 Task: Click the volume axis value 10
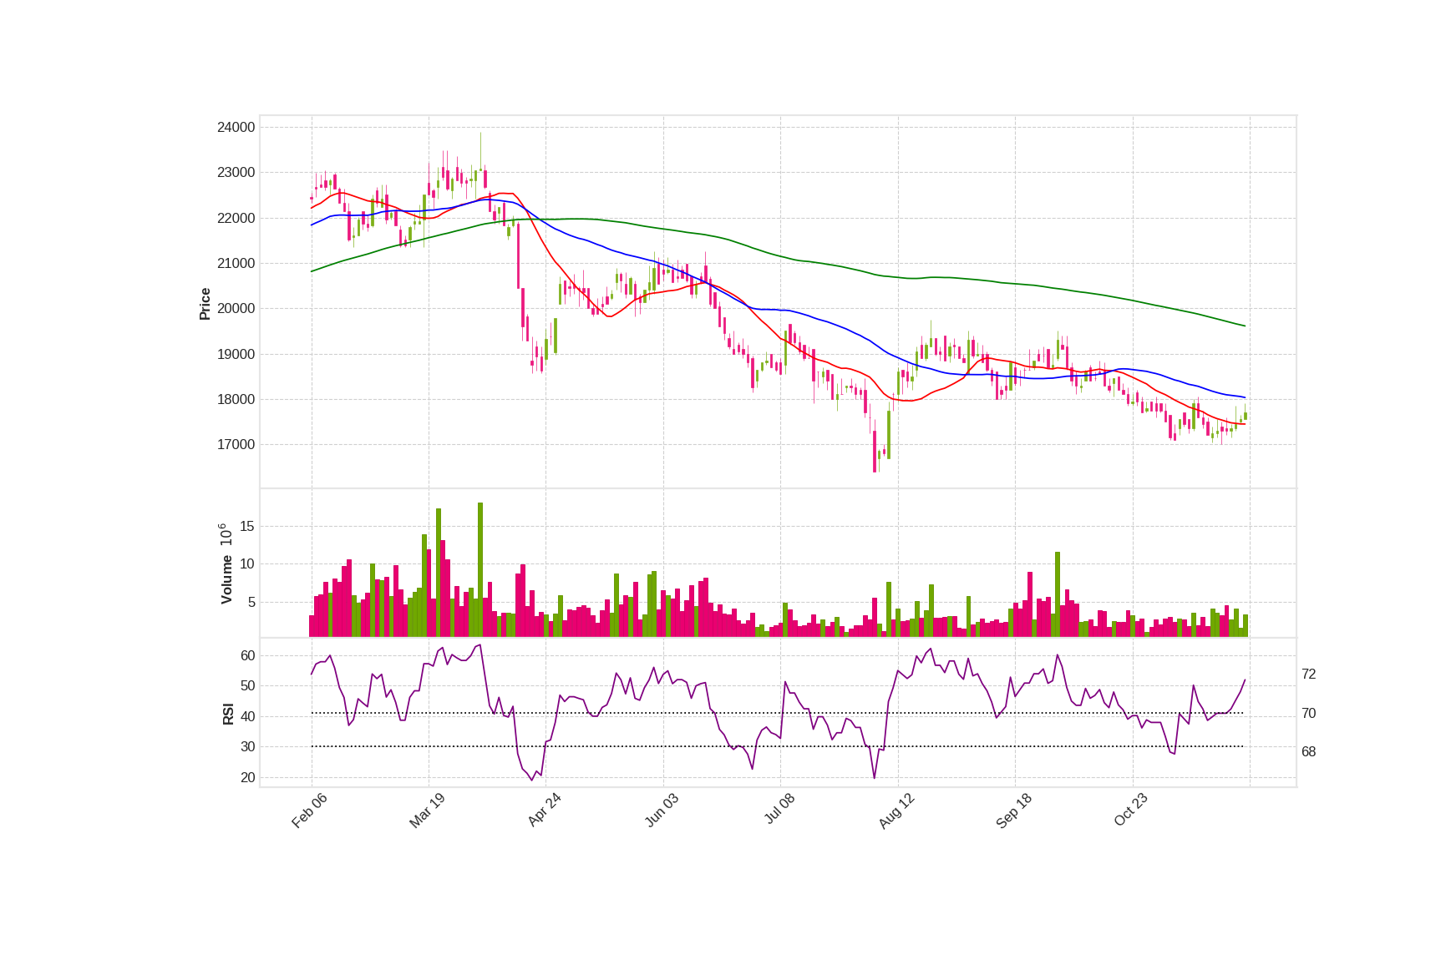point(247,564)
